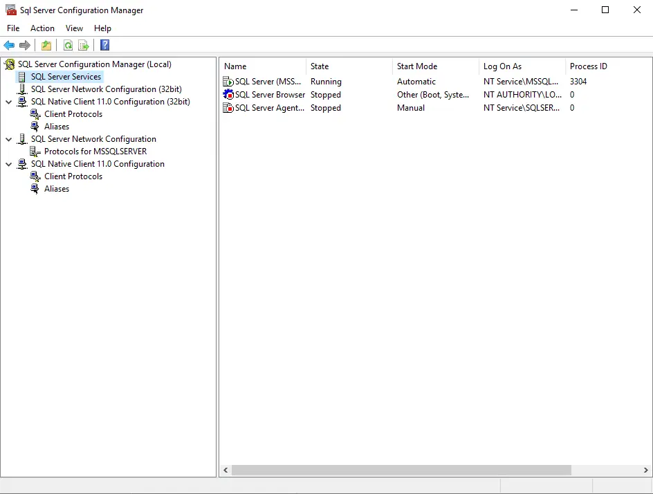Click the Export List toolbar icon

[x=84, y=45]
